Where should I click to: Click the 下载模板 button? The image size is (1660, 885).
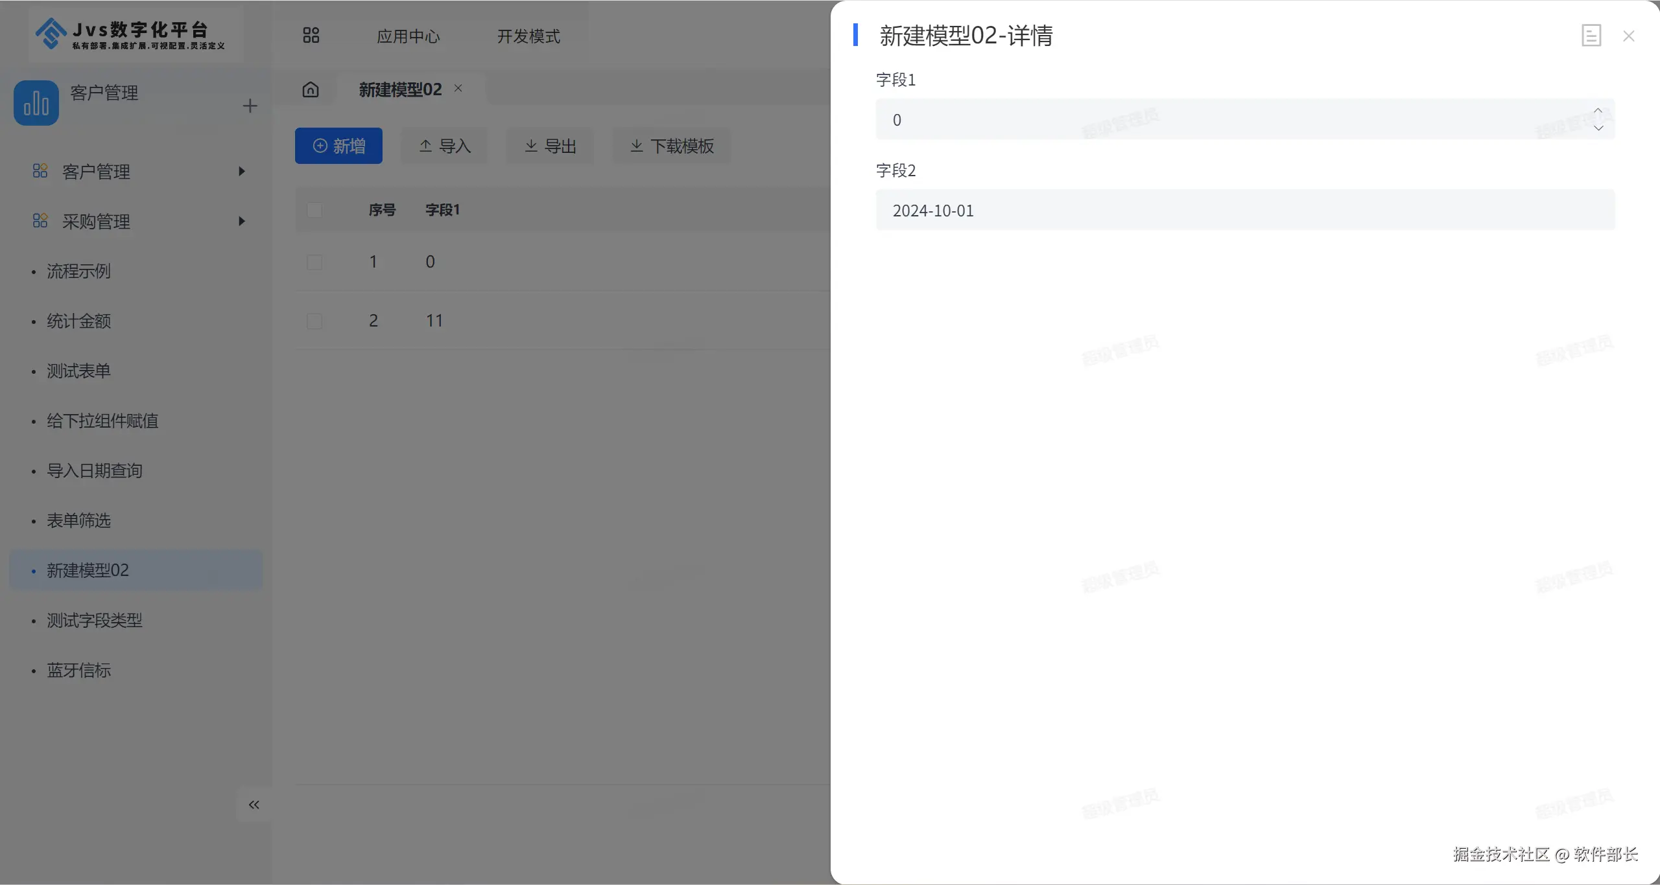coord(672,146)
